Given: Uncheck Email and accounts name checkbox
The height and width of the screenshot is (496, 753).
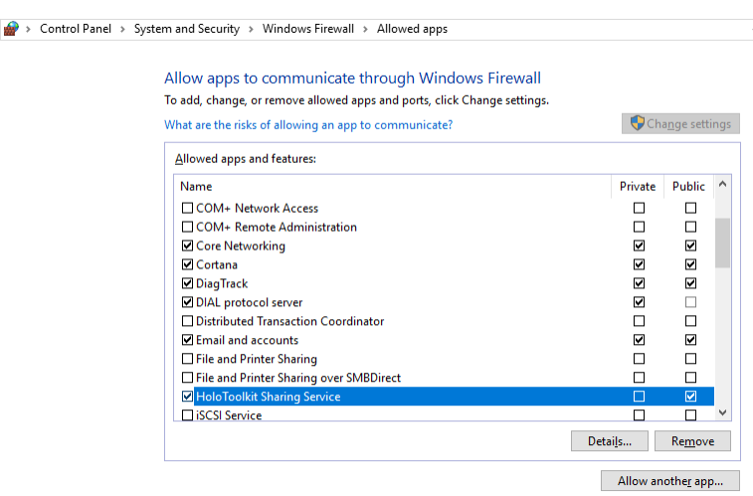Looking at the screenshot, I should [x=187, y=340].
